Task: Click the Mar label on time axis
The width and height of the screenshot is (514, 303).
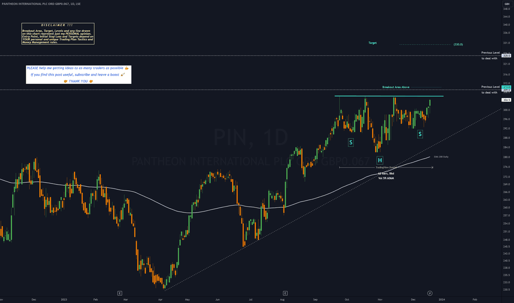Action: click(126, 299)
